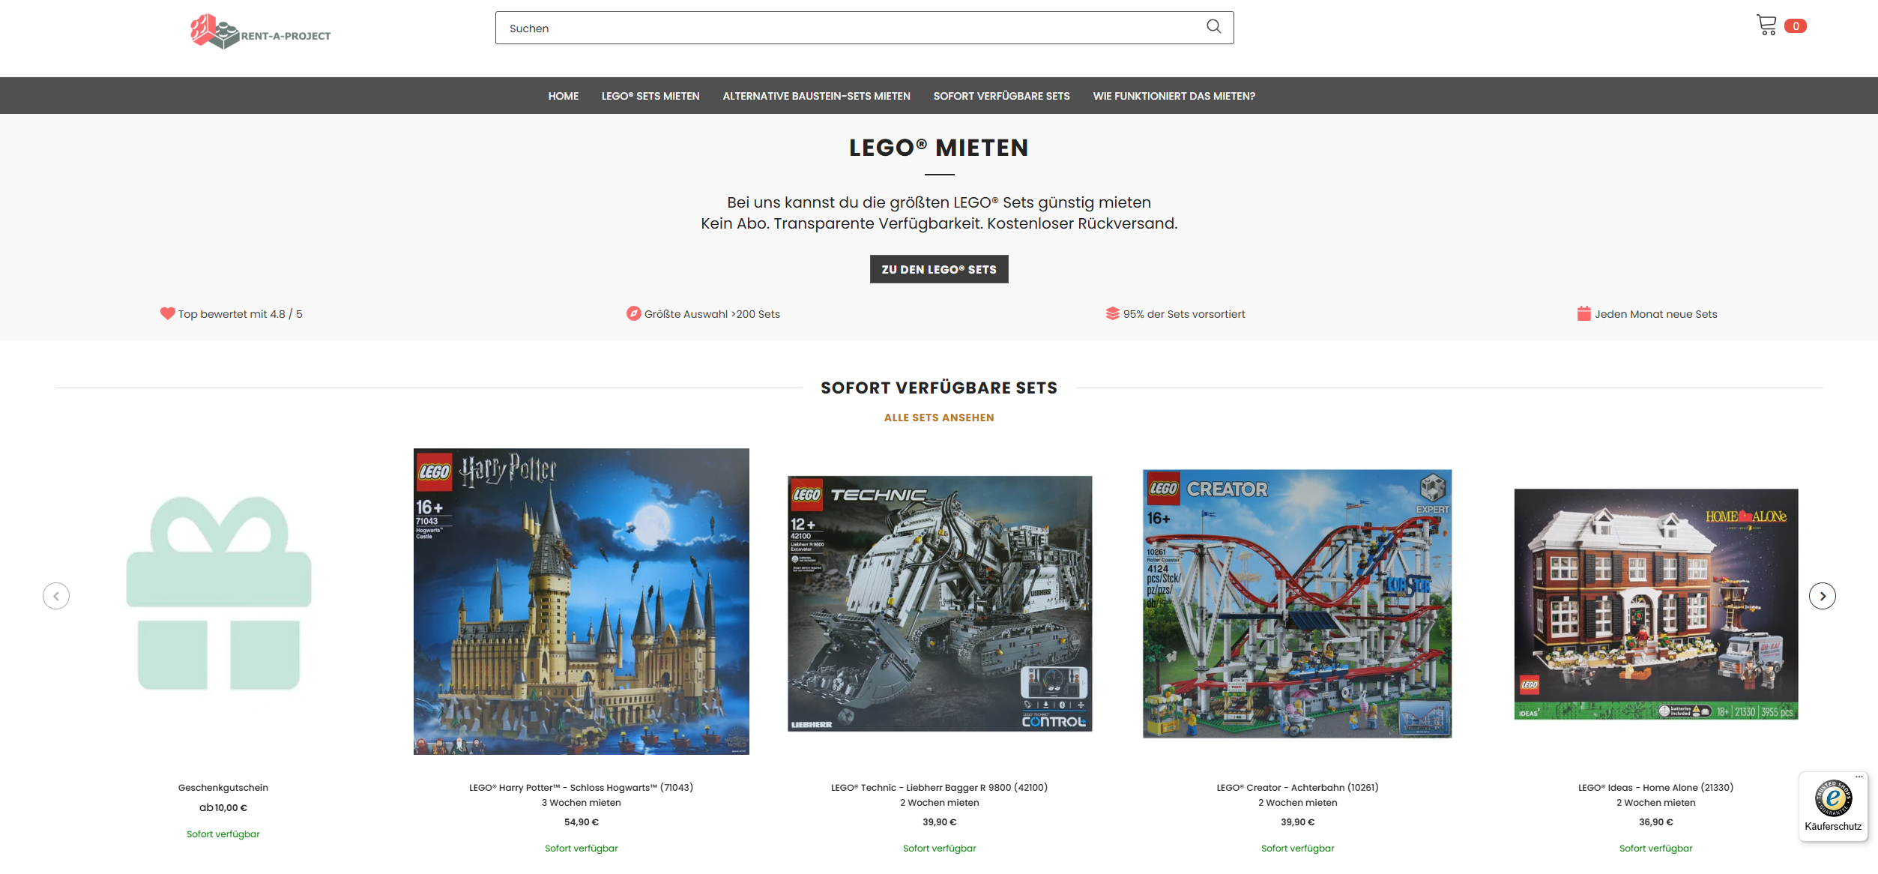Open ALLE SETS ANSEHEN link
Screen dimensions: 1878x874
[x=938, y=417]
